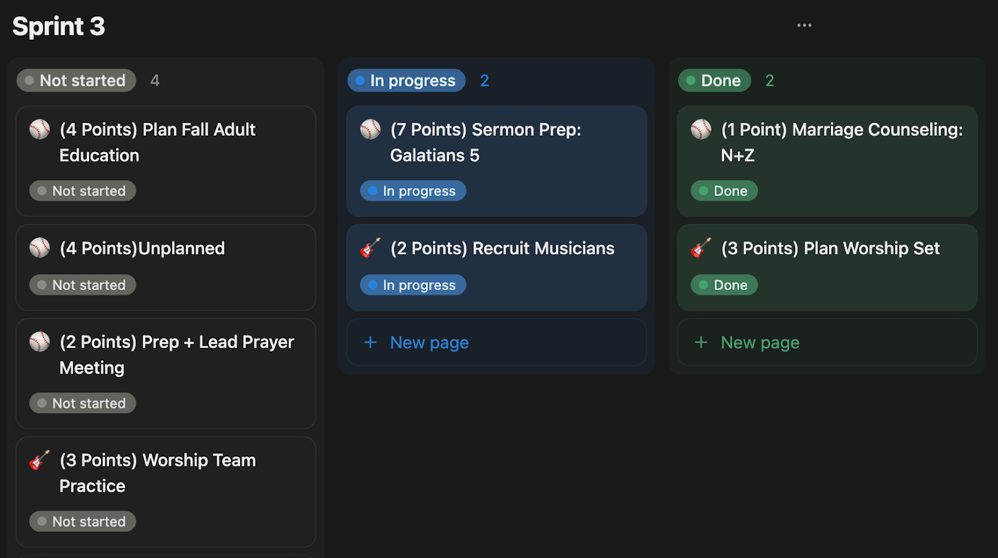
Task: Open status tag on Sermon Prep card
Action: 413,191
